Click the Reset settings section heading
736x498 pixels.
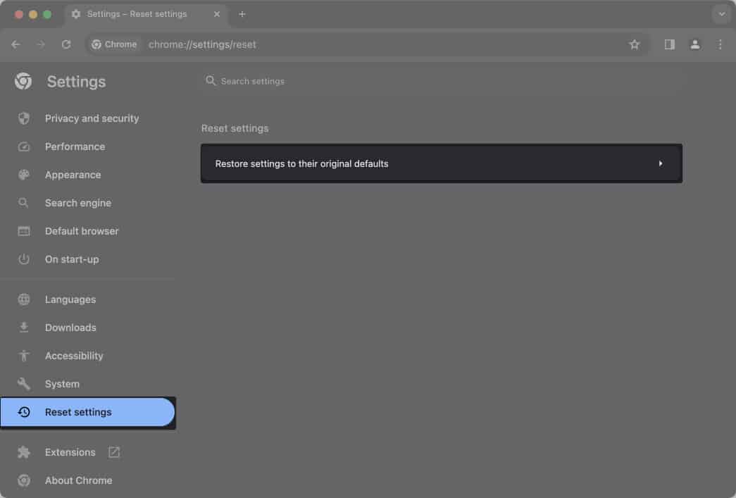tap(235, 128)
